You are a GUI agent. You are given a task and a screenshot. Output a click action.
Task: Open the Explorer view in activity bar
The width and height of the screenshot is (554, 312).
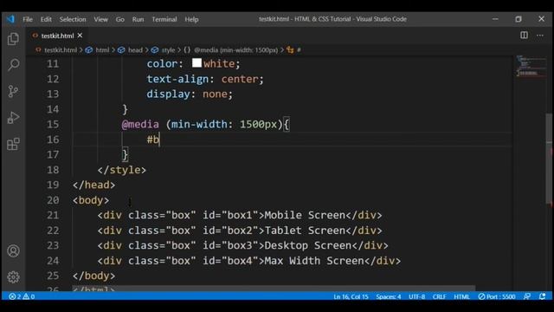point(14,38)
